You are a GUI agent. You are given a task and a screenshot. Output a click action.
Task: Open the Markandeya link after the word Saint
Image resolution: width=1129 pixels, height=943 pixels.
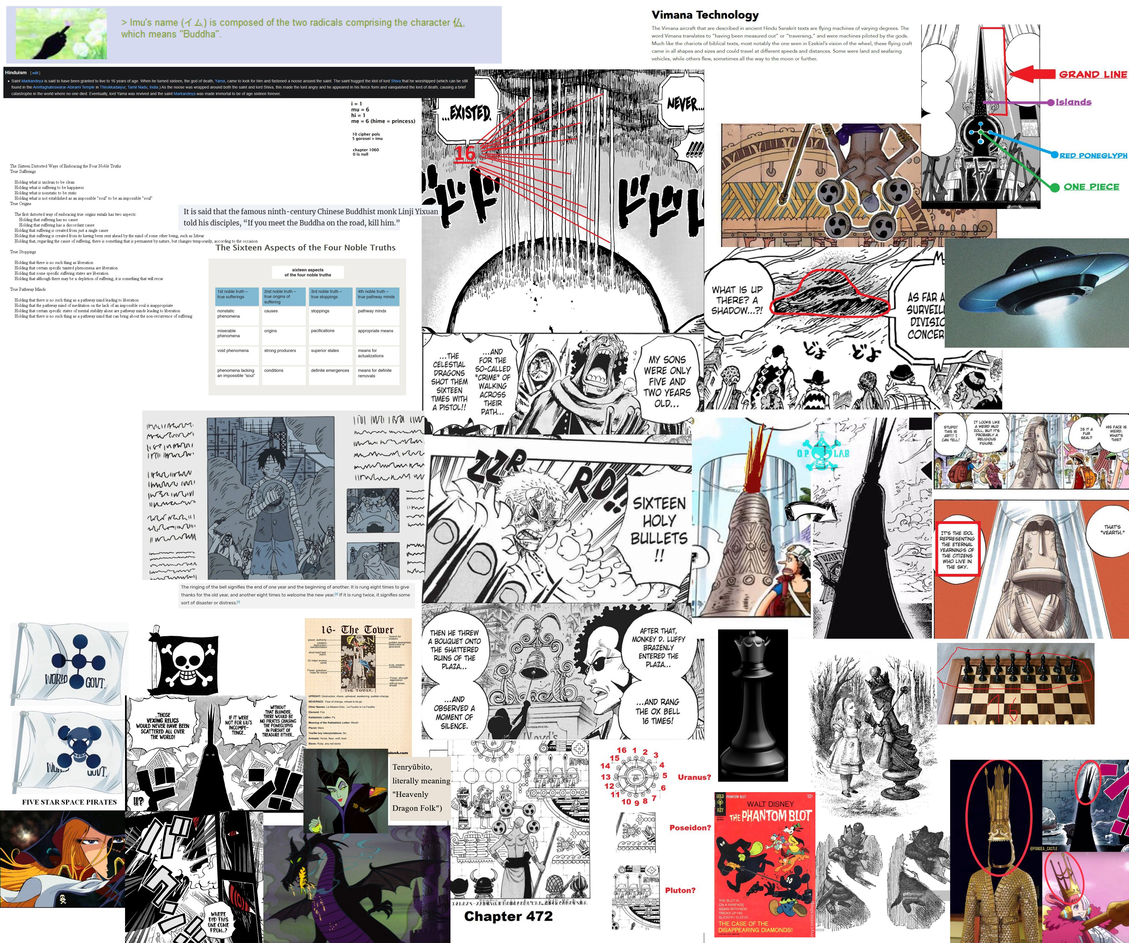coord(32,81)
